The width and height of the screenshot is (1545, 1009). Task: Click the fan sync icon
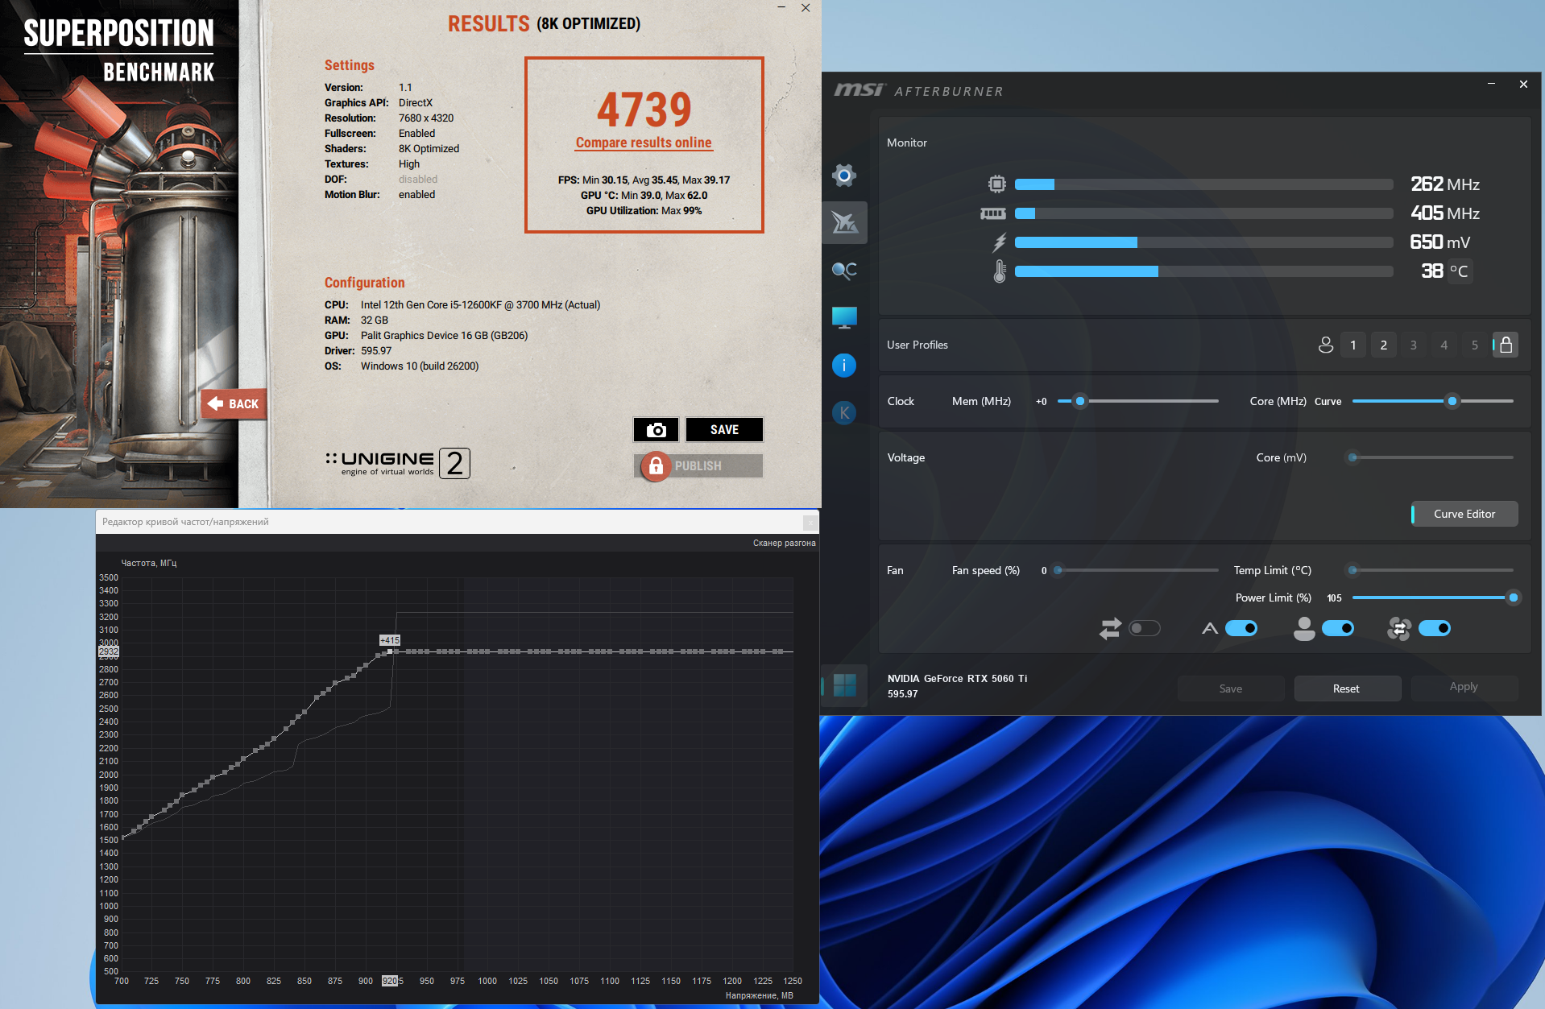(x=1399, y=628)
